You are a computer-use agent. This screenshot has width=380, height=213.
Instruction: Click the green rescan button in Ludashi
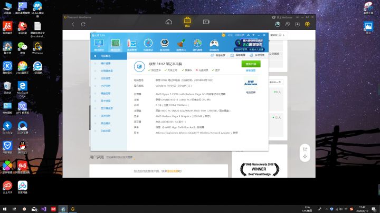click(251, 64)
